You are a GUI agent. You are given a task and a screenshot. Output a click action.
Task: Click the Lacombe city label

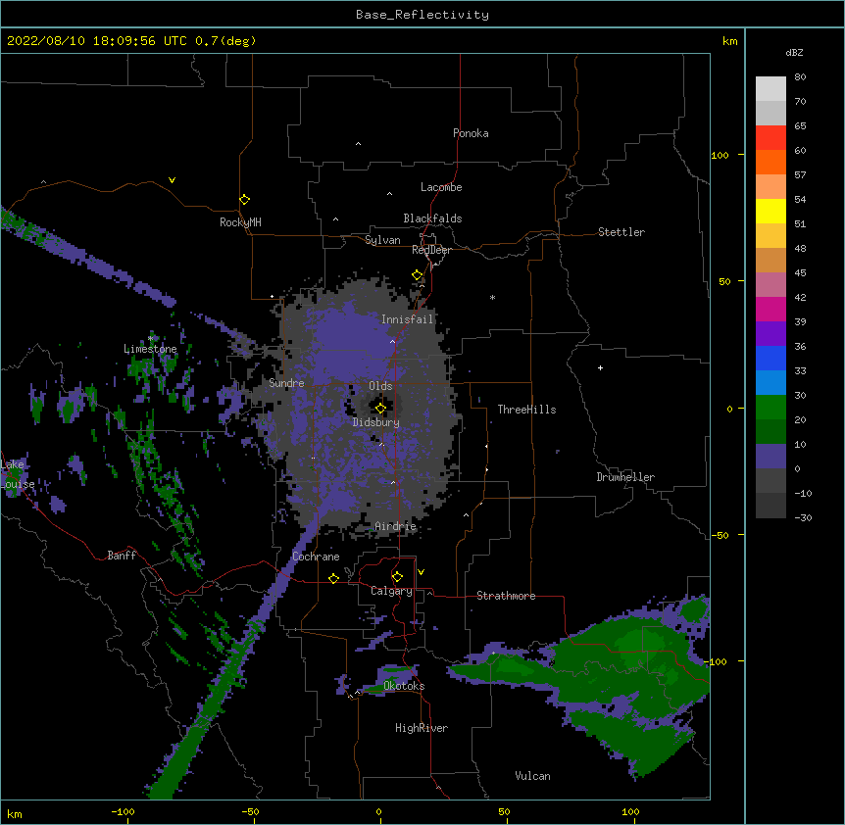coord(441,187)
